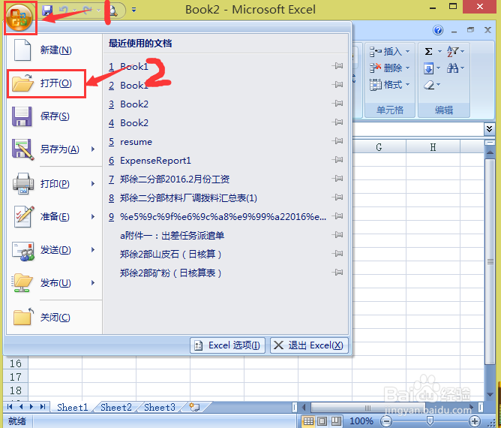
Task: Click the vertical scrollbar thumb
Action: 490,261
